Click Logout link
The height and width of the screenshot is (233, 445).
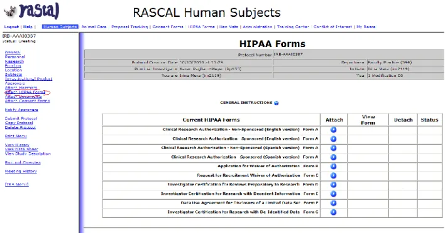(11, 27)
